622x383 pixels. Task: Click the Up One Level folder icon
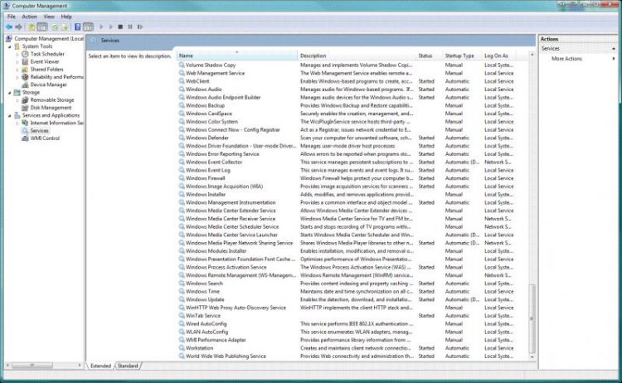click(32, 27)
